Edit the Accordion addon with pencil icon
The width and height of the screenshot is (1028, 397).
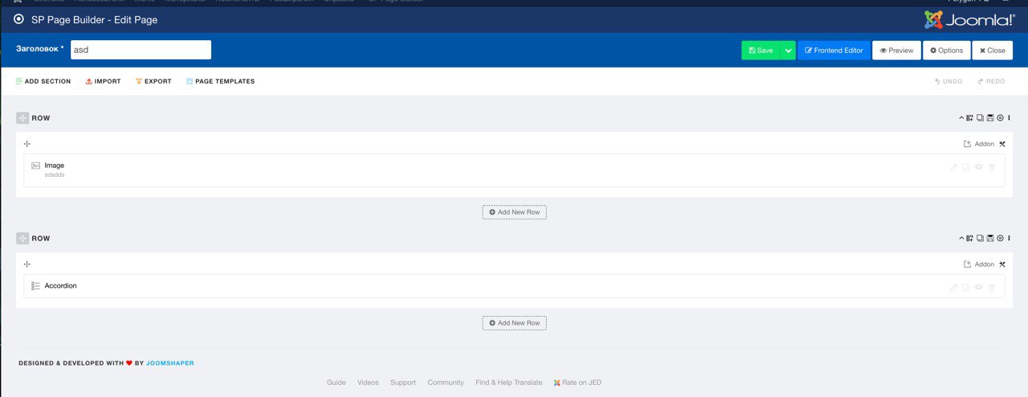tap(953, 287)
